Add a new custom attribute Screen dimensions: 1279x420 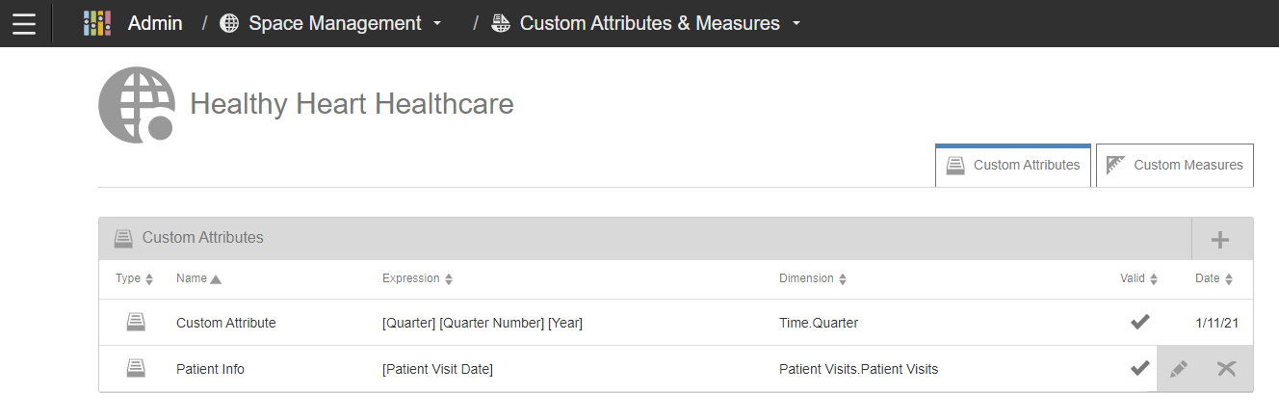pos(1220,239)
